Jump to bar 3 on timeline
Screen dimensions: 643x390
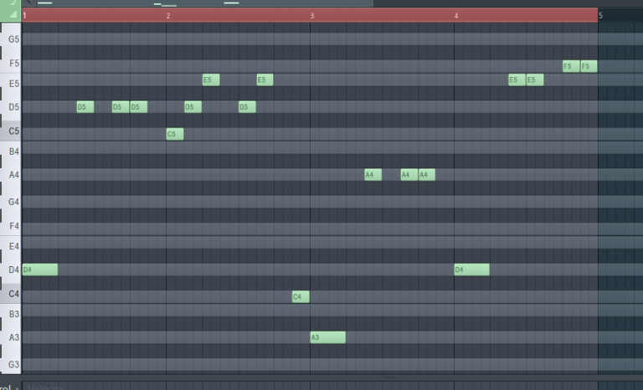[x=312, y=16]
